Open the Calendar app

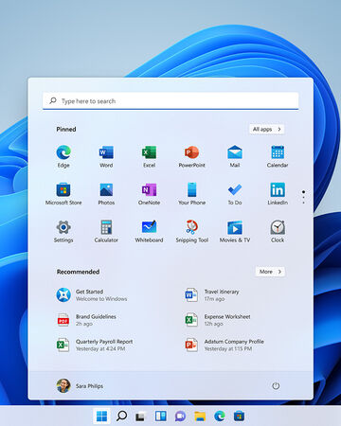278,156
